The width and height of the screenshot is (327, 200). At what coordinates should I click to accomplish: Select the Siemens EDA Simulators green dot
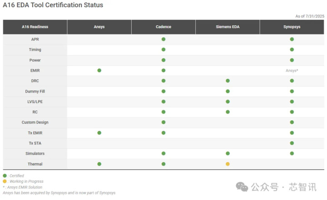(228, 153)
